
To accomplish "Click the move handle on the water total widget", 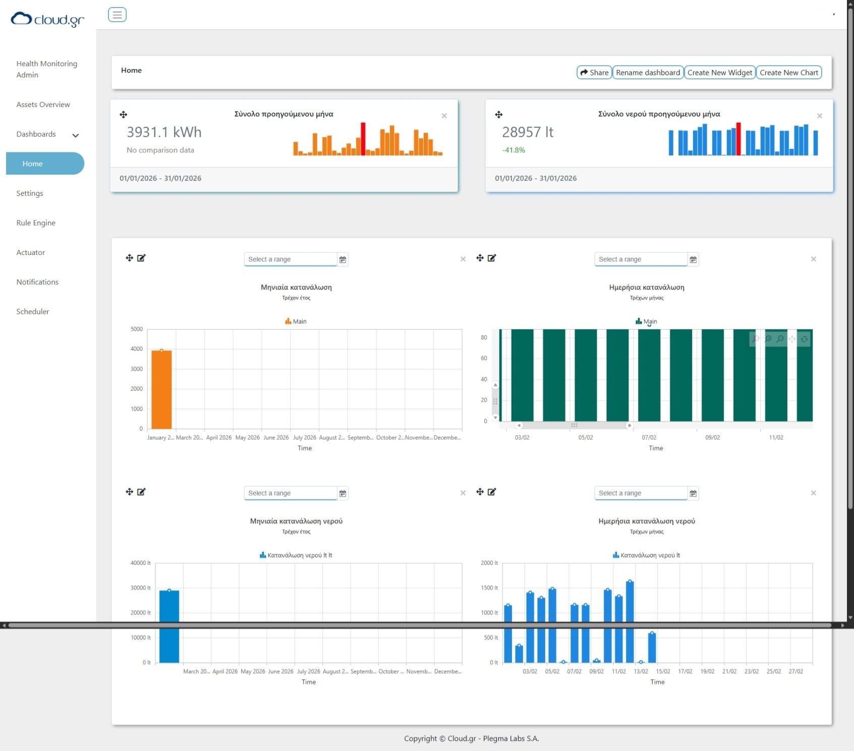I will coord(499,115).
